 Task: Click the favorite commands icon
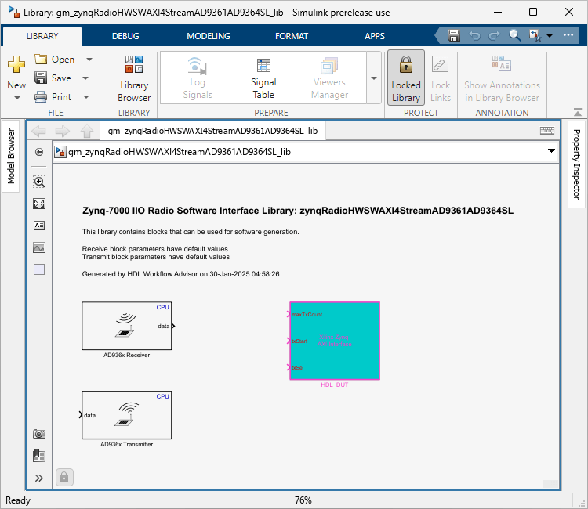point(535,35)
